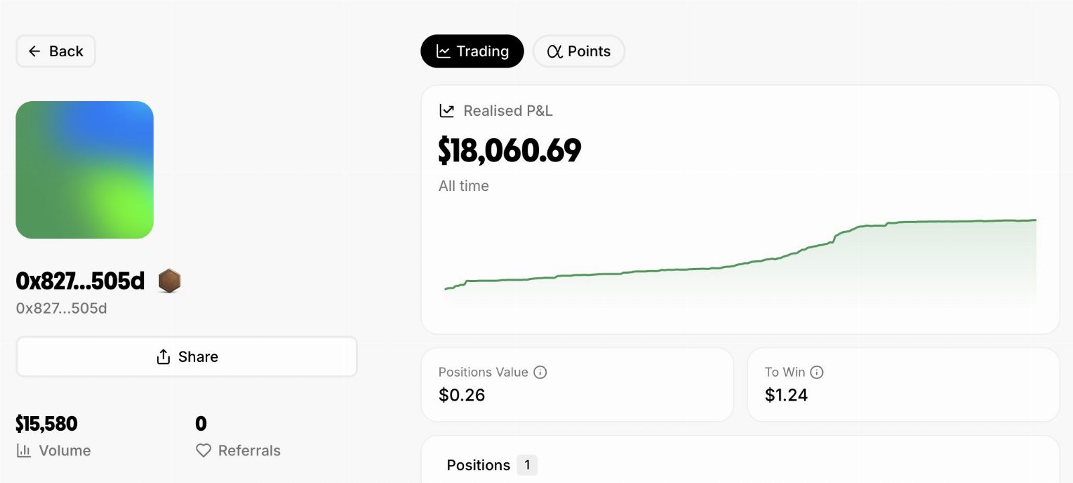Click the Volume bar chart icon
Screen dimensions: 1073x483
pos(24,451)
